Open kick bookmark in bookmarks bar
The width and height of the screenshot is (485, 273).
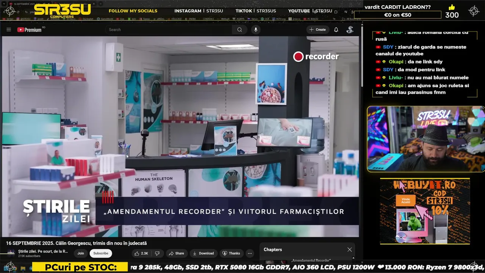tap(133, 19)
